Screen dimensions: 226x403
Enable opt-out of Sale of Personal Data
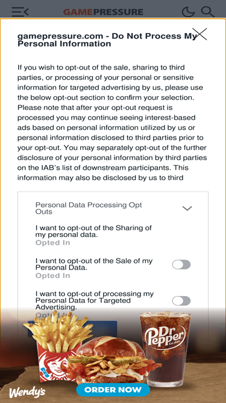pos(181,265)
